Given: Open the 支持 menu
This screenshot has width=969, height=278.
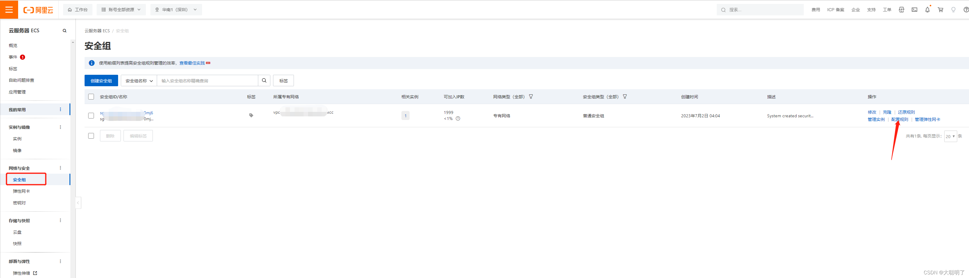Looking at the screenshot, I should 871,10.
